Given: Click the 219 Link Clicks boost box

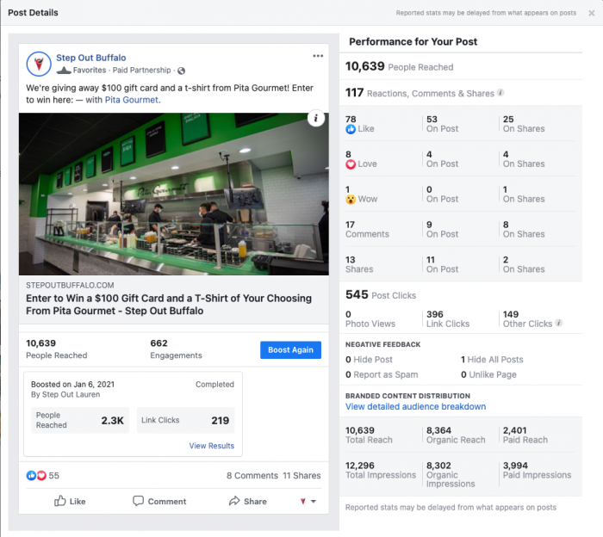Looking at the screenshot, I should [186, 420].
